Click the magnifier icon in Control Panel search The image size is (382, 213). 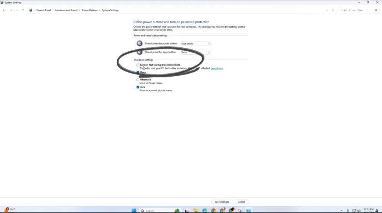point(376,10)
